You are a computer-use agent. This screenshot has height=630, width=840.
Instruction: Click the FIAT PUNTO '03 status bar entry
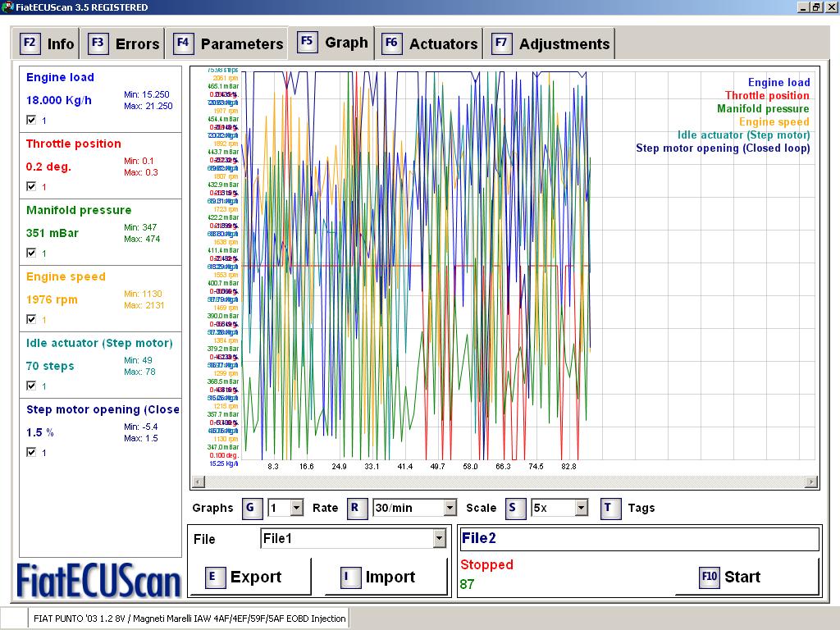coord(189,619)
